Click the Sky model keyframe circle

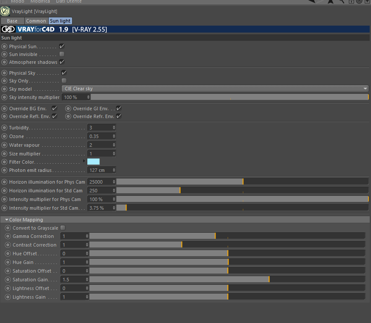tap(4, 89)
